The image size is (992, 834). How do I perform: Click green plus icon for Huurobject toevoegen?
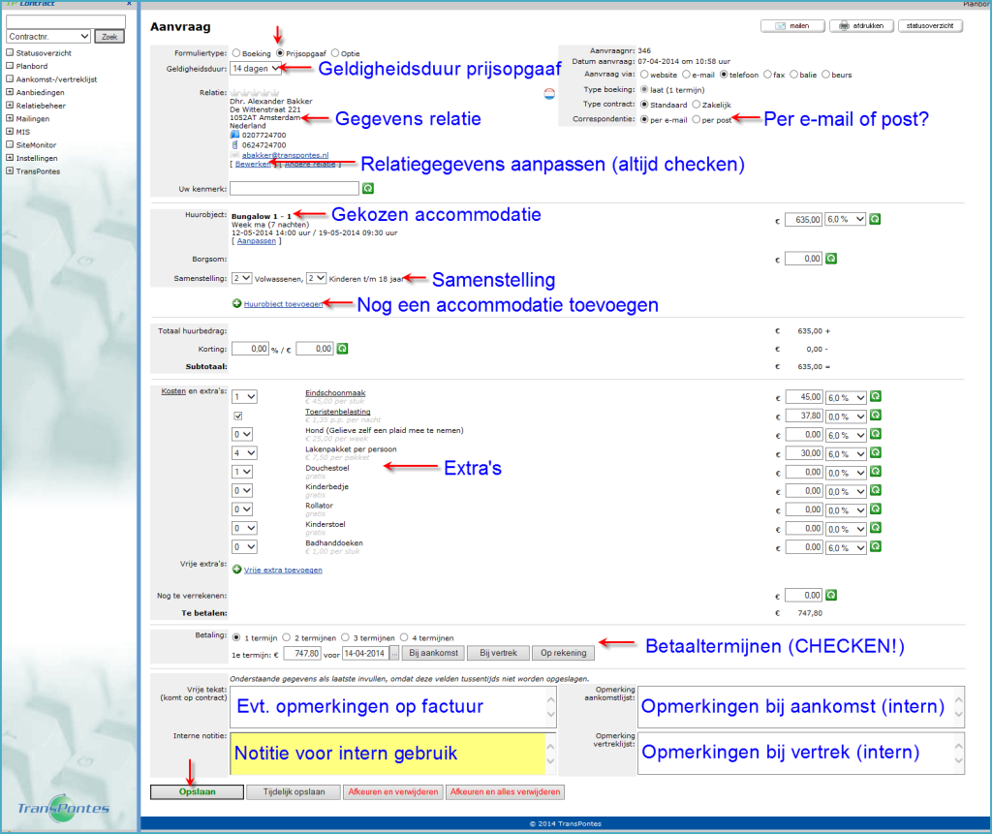[x=237, y=303]
